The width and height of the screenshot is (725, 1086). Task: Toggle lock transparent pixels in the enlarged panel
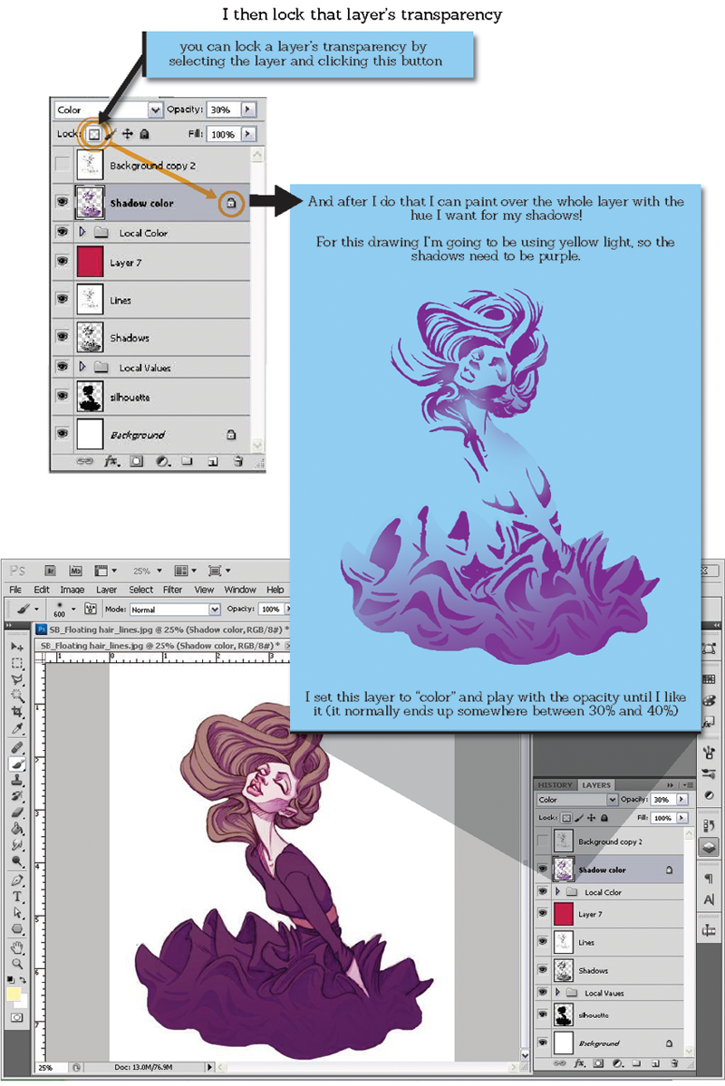(92, 134)
